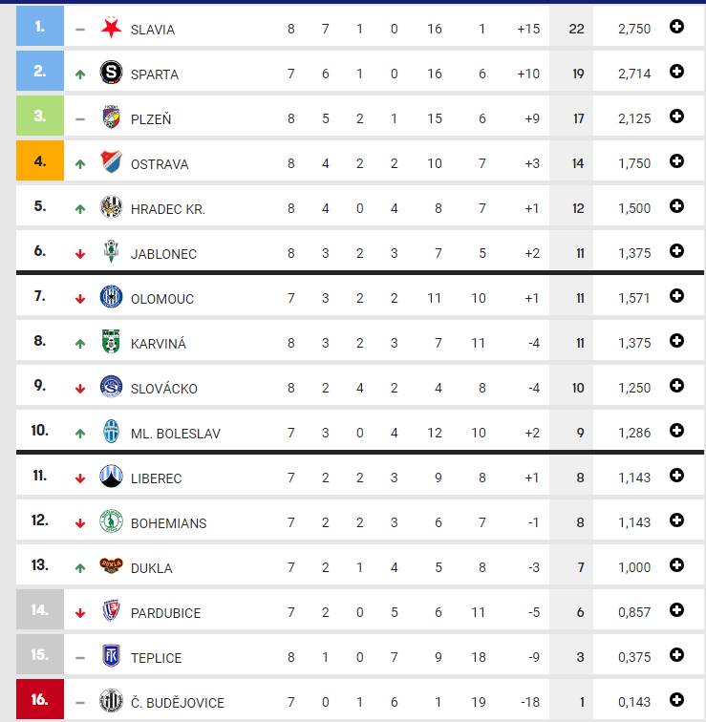
Task: Click the Plzeň club crest
Action: point(111,117)
